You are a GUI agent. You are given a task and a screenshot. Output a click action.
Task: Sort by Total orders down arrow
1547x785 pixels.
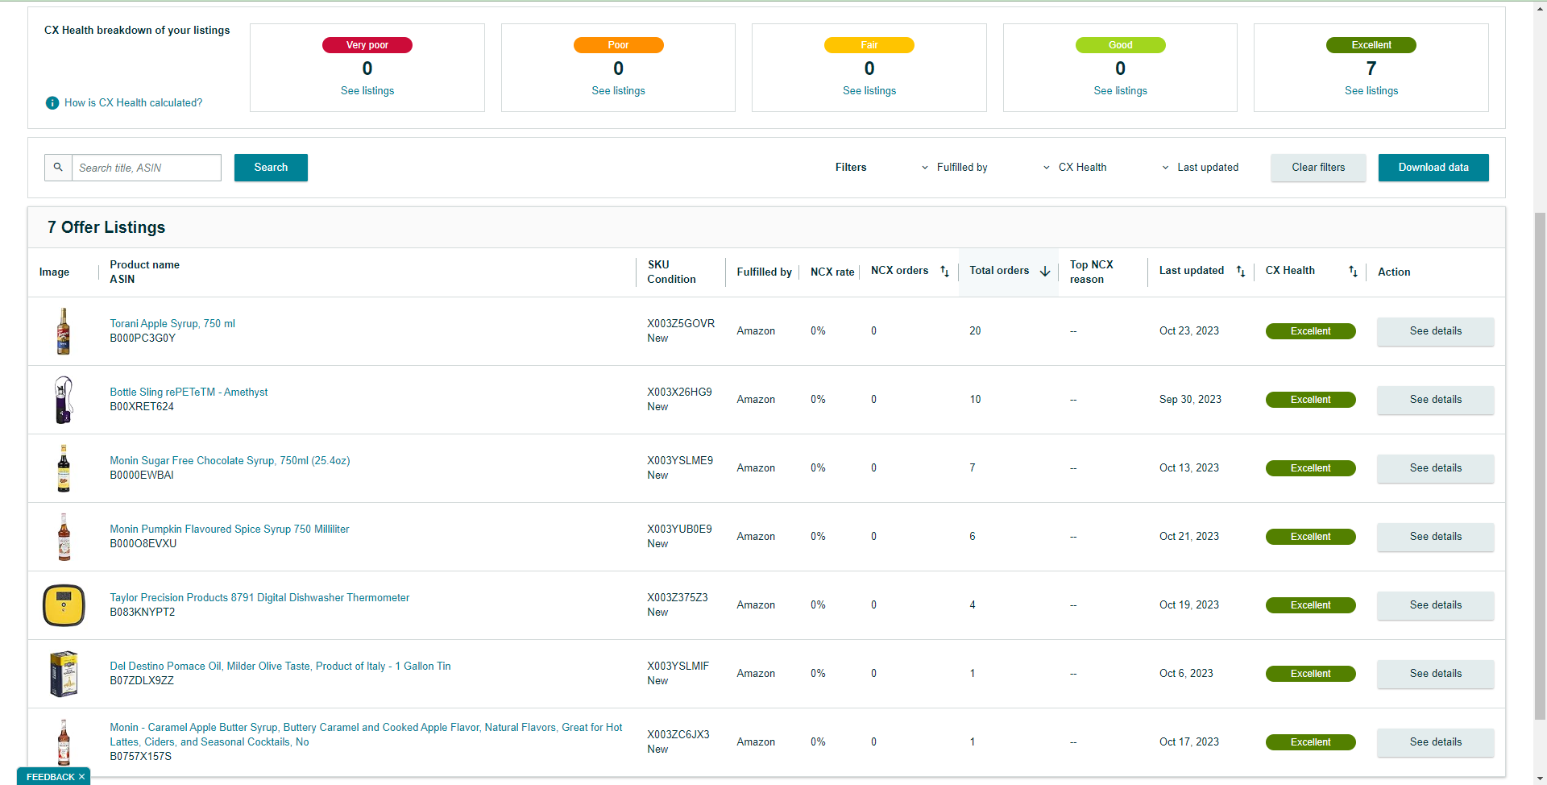coord(1045,272)
